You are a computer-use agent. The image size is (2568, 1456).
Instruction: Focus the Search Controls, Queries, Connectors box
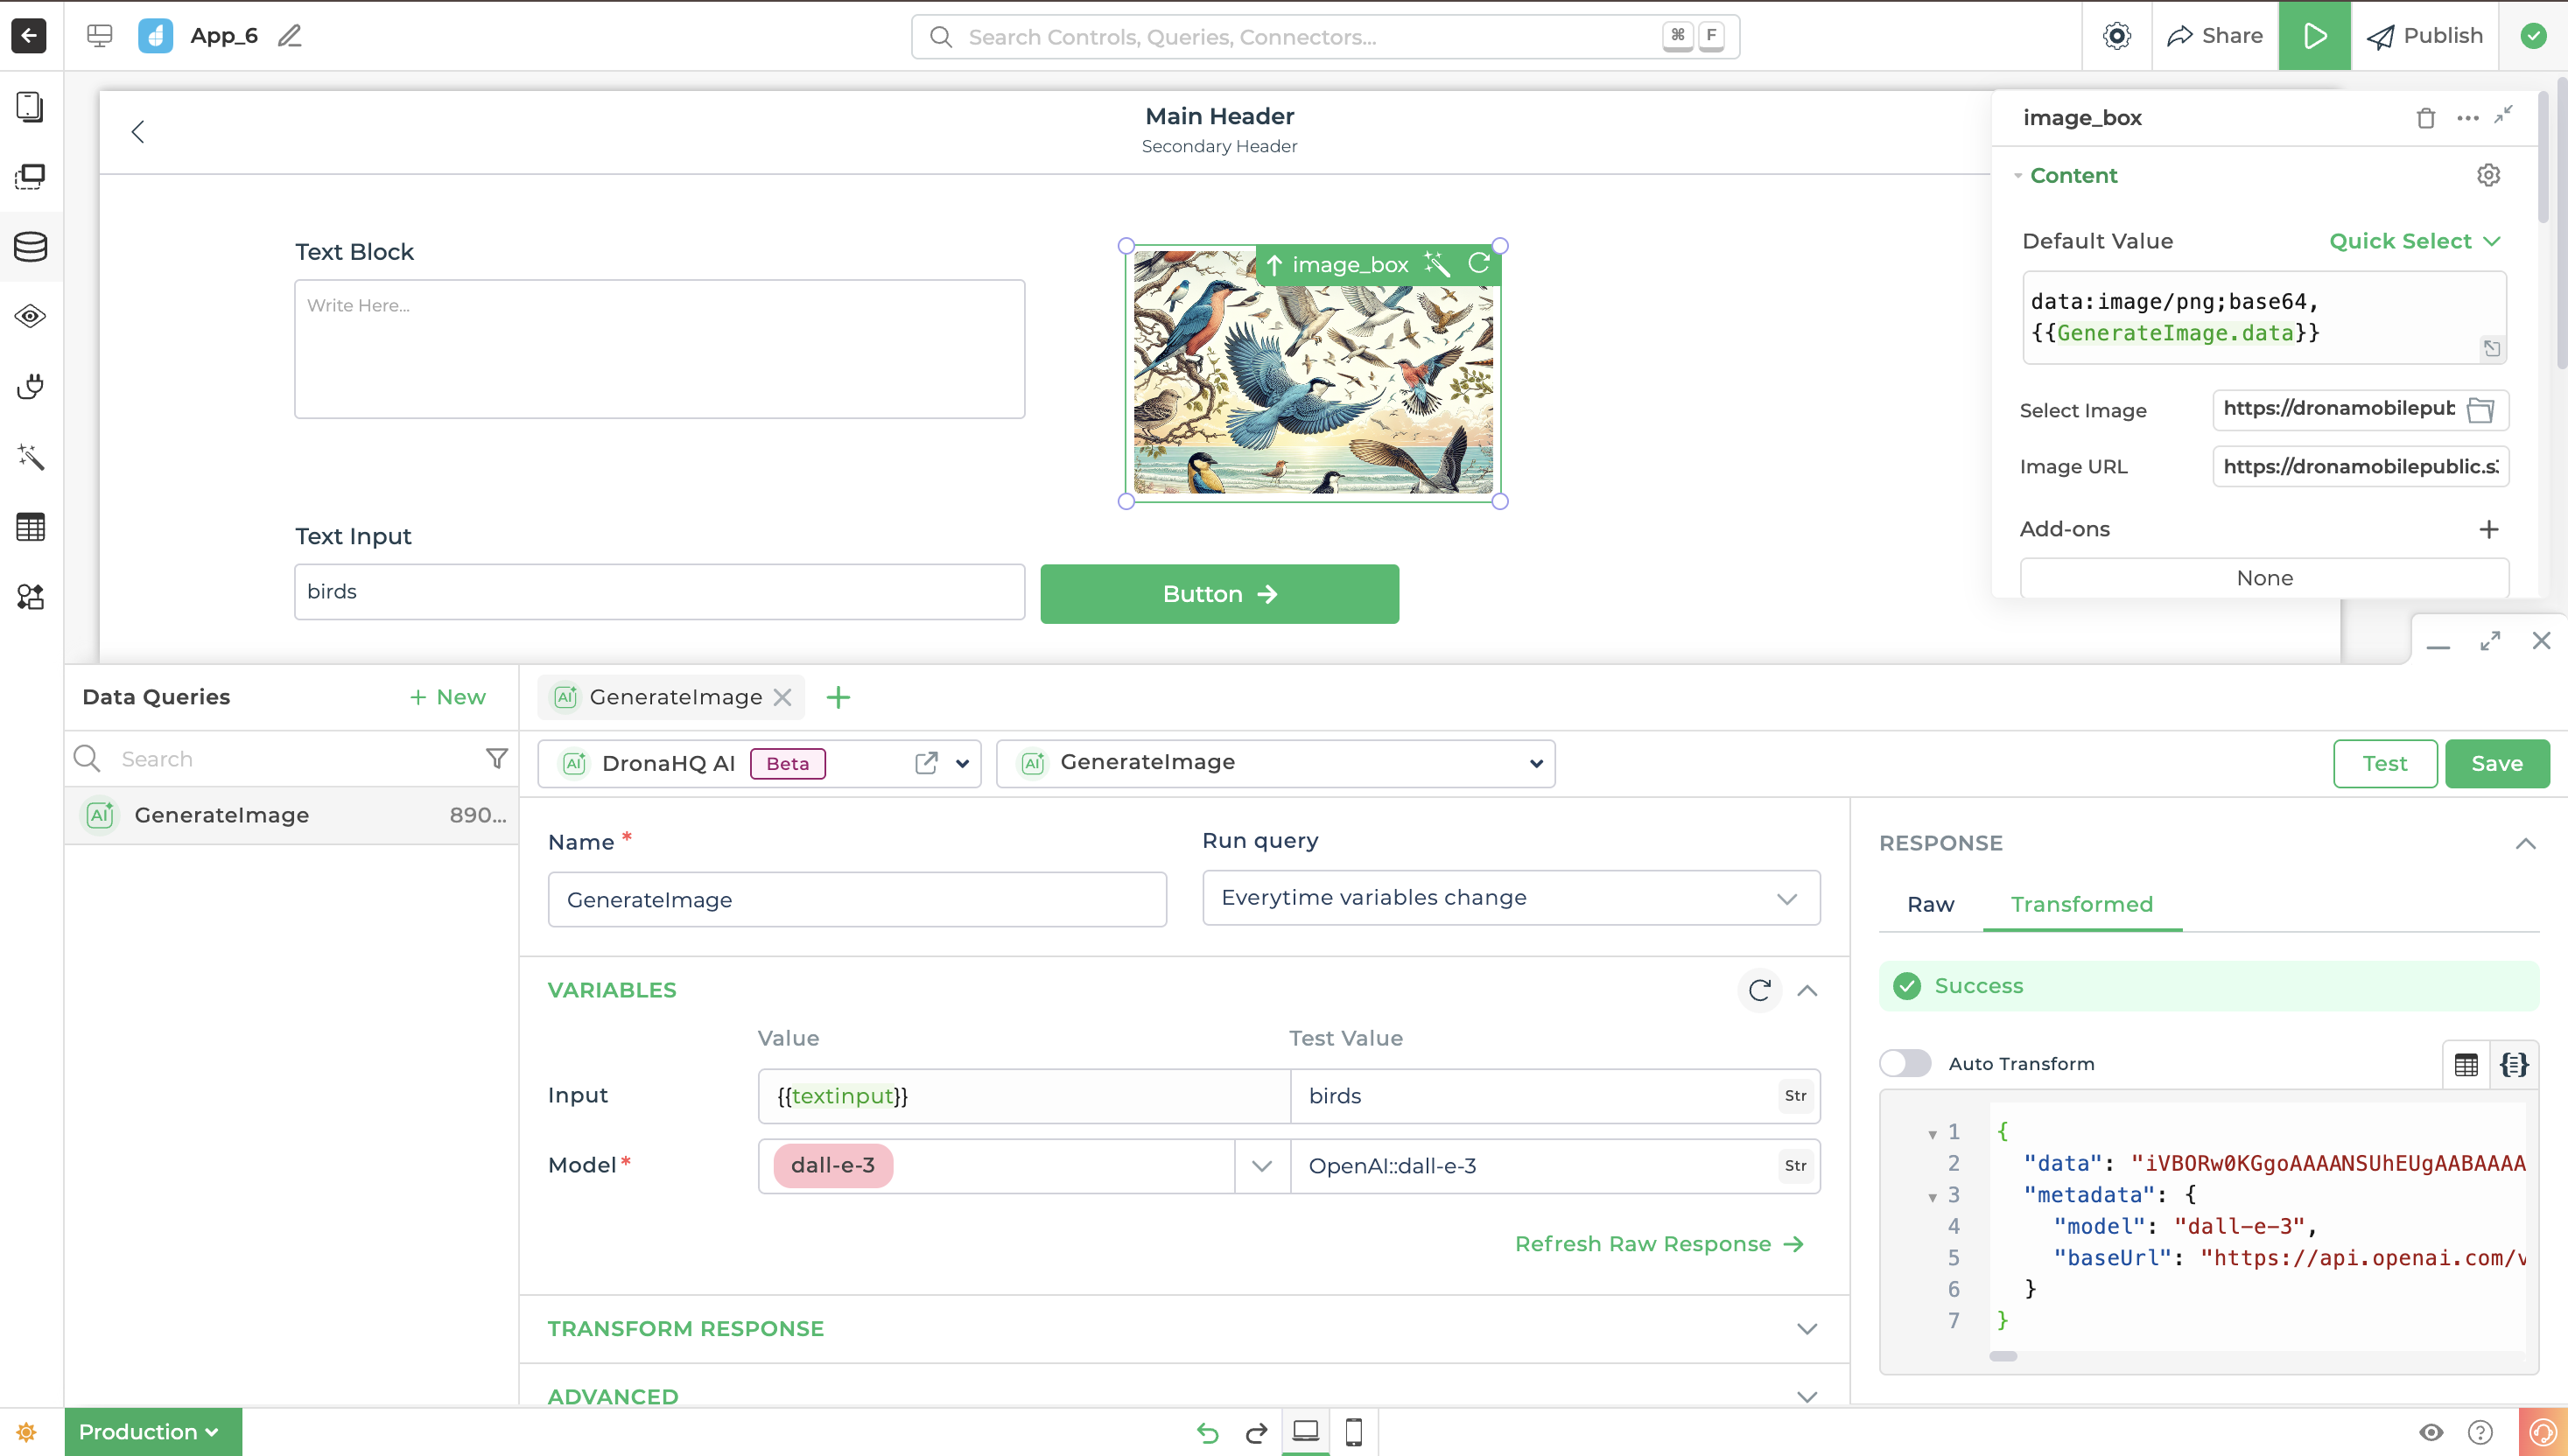(1325, 37)
